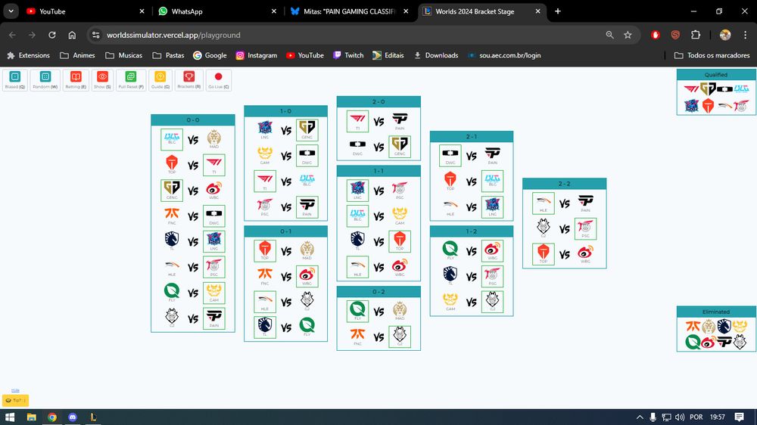Viewport: 757px width, 425px height.
Task: Pick HLE in the 2-1 HLE vs LNG match
Action: pos(450,207)
